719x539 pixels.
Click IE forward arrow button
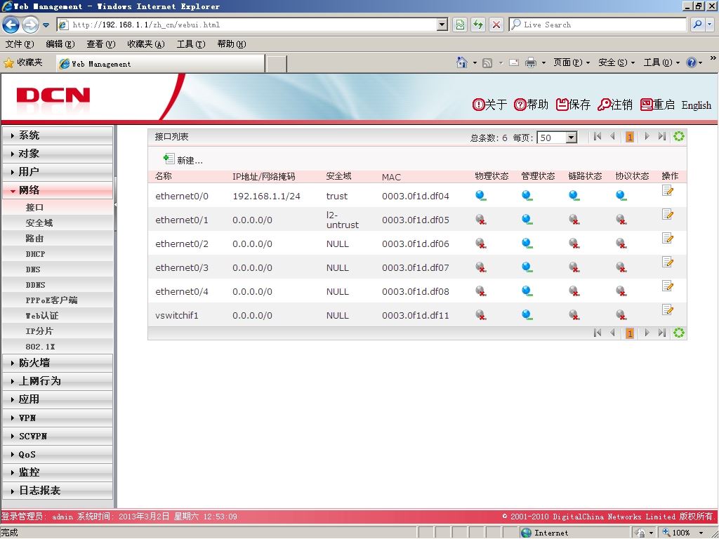[x=30, y=25]
